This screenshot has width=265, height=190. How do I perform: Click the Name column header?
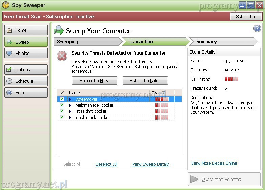75,93
